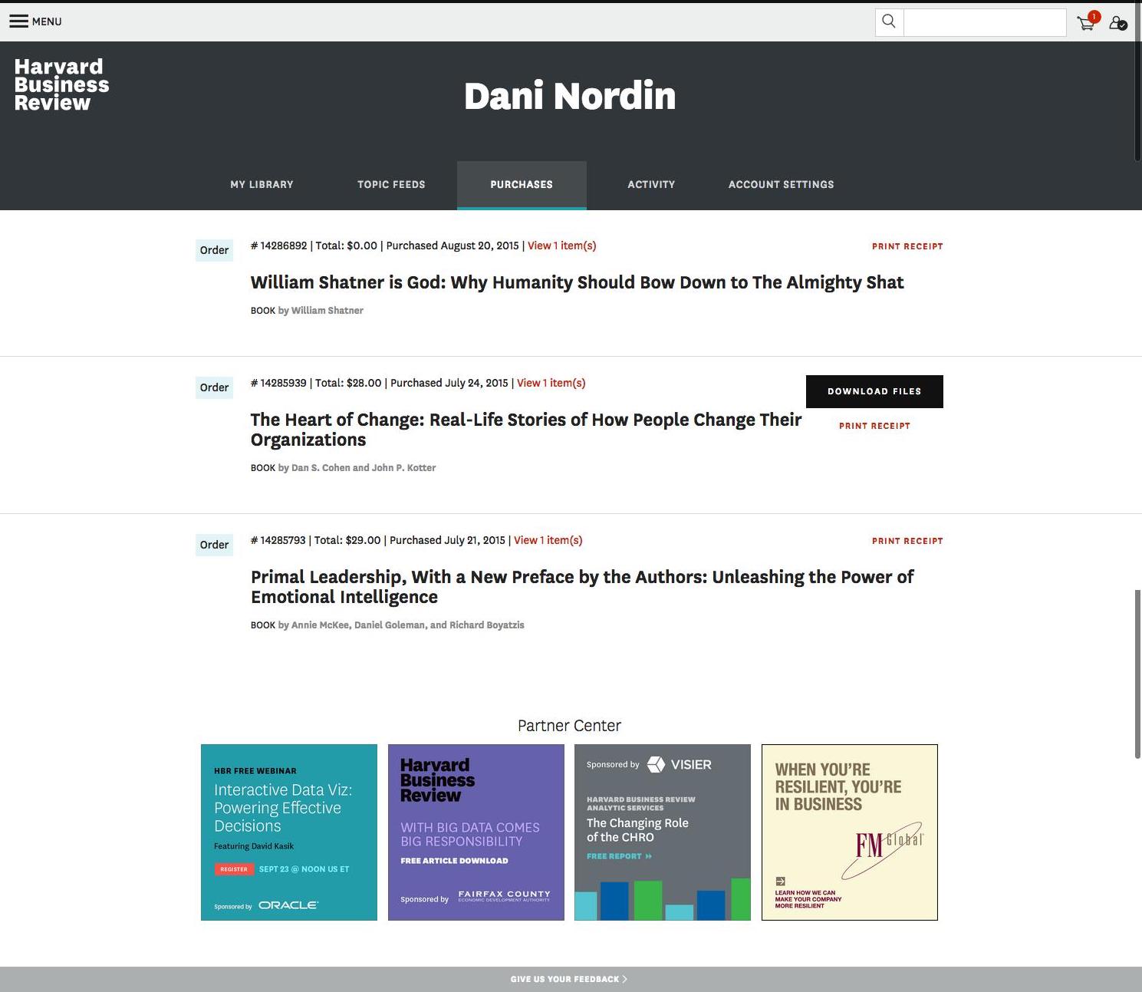1142x992 pixels.
Task: Open the shopping cart icon
Action: [x=1087, y=21]
